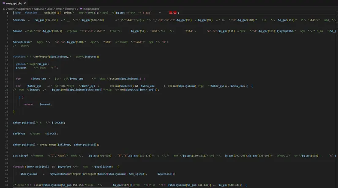Image resolution: width=338 pixels, height=188 pixels.
Task: Click the closing brace on line 28
Action: click(14, 112)
